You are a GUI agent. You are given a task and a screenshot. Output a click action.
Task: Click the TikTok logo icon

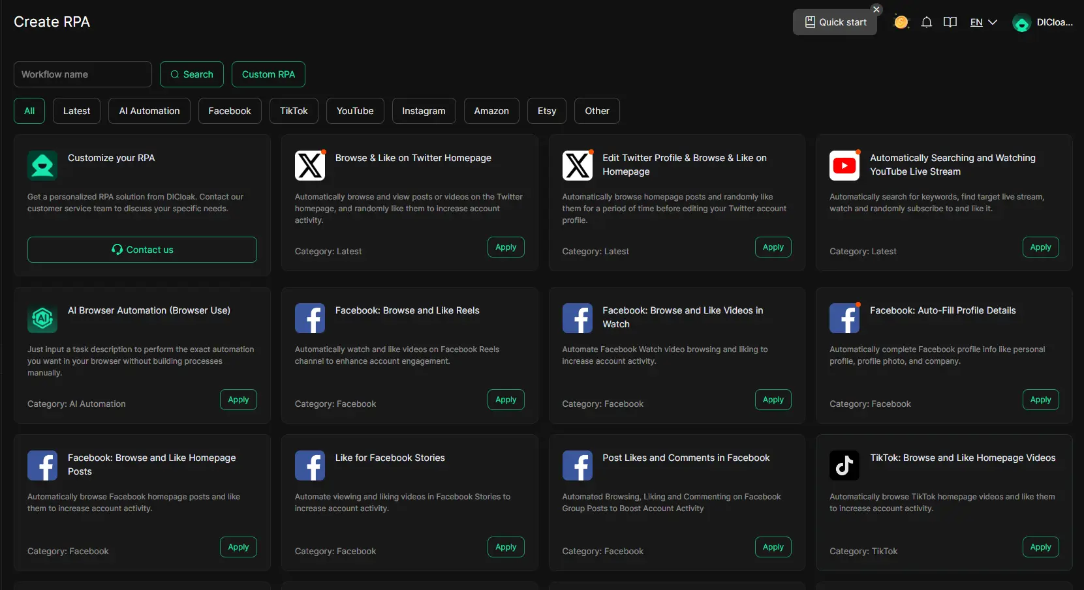pos(844,465)
